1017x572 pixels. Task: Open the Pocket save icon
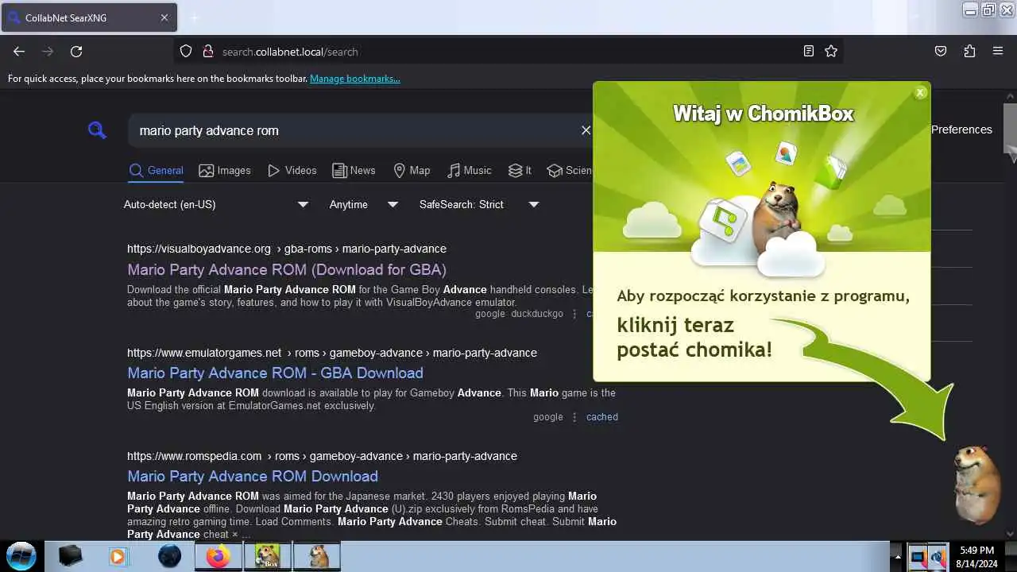pos(941,51)
